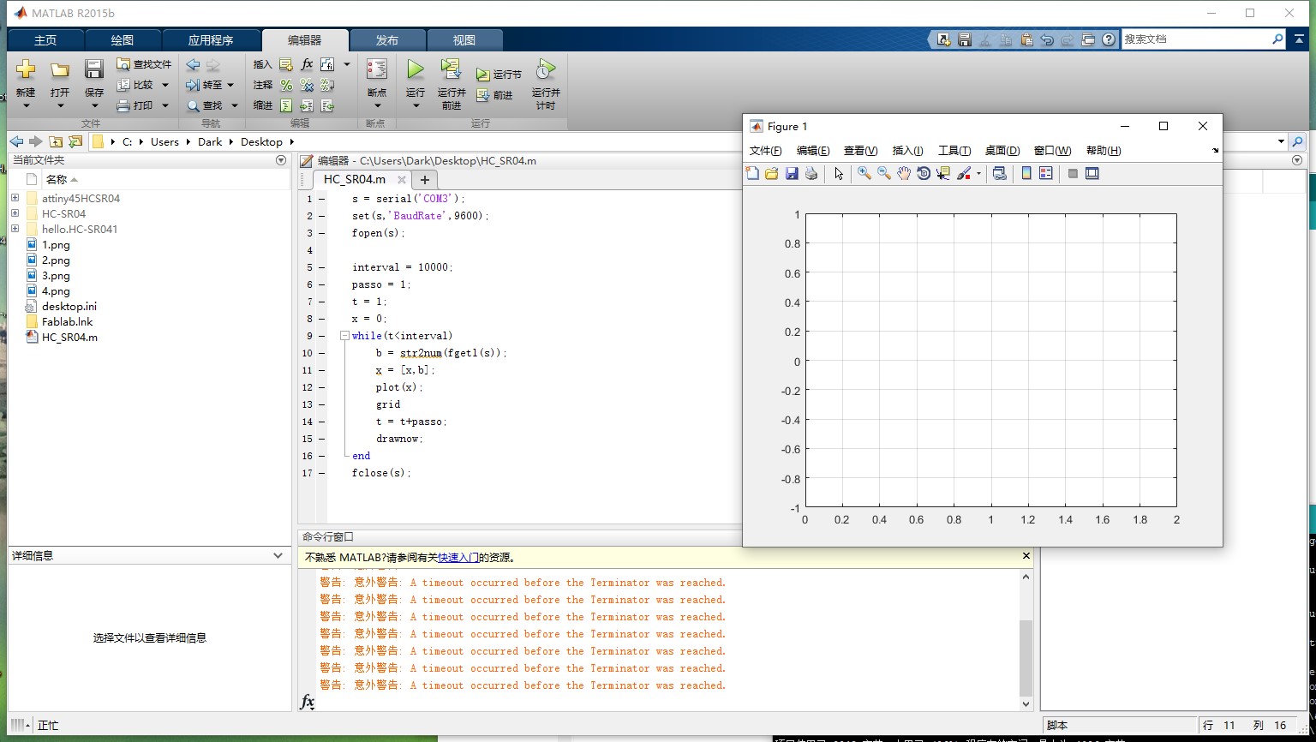Click the Save (保存) floppy icon
The width and height of the screenshot is (1316, 742).
pos(94,69)
